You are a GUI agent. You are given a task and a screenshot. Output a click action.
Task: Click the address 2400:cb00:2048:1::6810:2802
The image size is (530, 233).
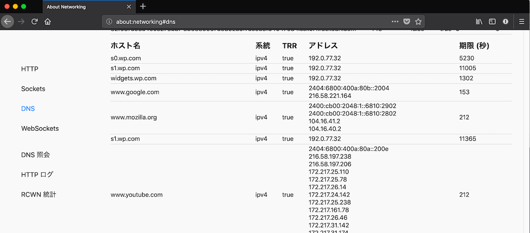pos(352,114)
